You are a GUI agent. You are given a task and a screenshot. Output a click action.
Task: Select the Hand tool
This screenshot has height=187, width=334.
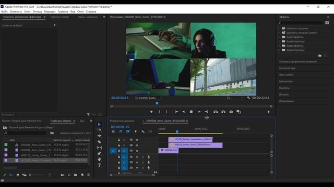99,159
